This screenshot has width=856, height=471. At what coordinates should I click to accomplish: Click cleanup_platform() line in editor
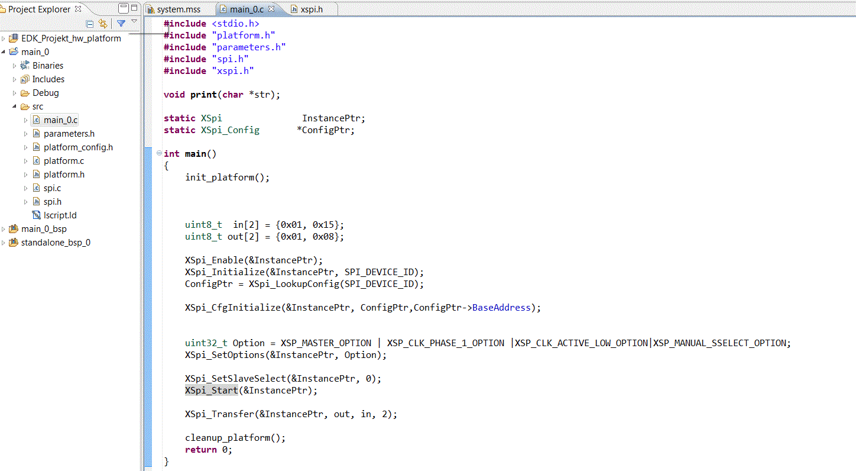tap(235, 438)
